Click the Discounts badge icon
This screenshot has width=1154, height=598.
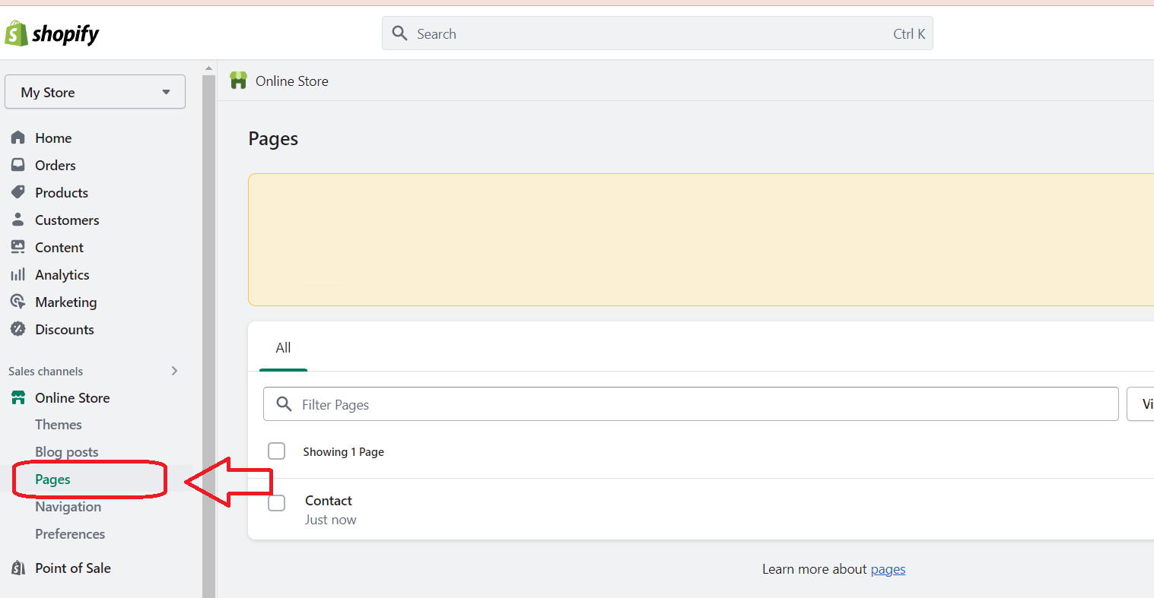(18, 329)
